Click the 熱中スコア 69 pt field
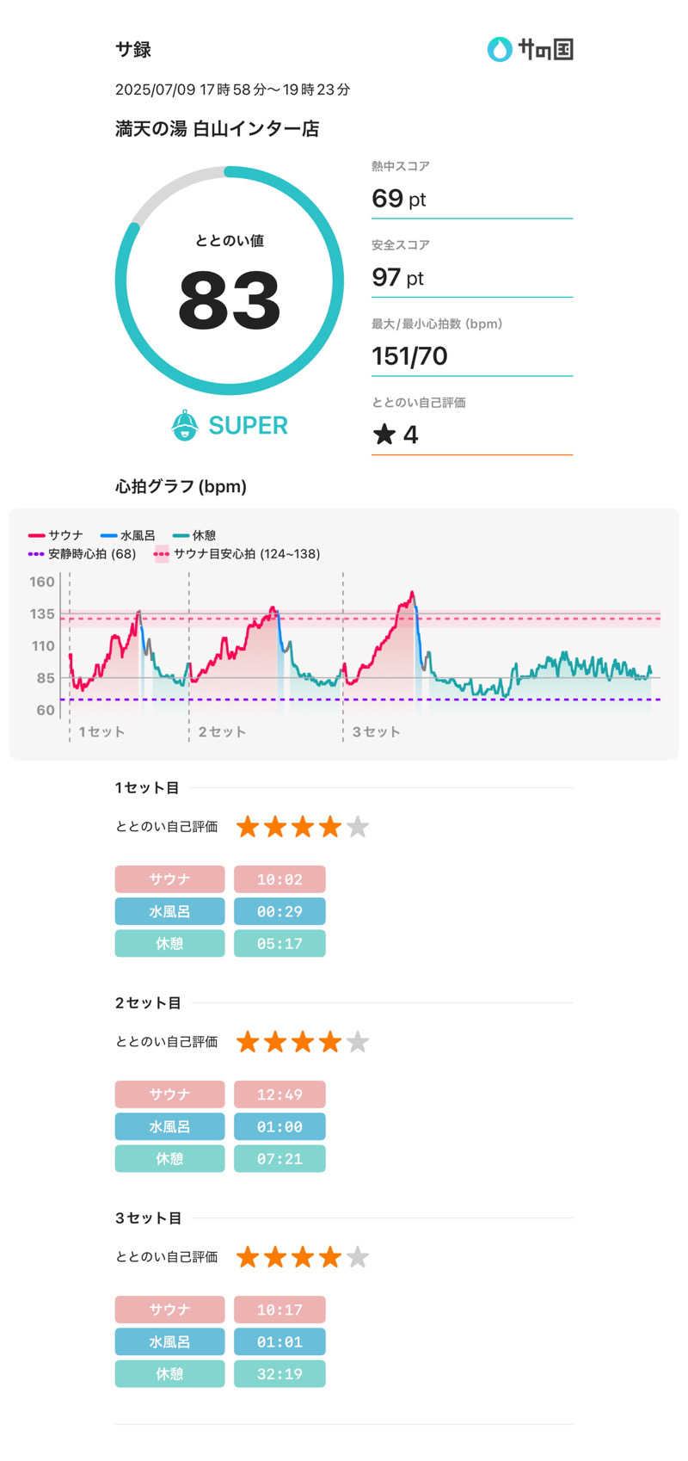 (x=471, y=199)
